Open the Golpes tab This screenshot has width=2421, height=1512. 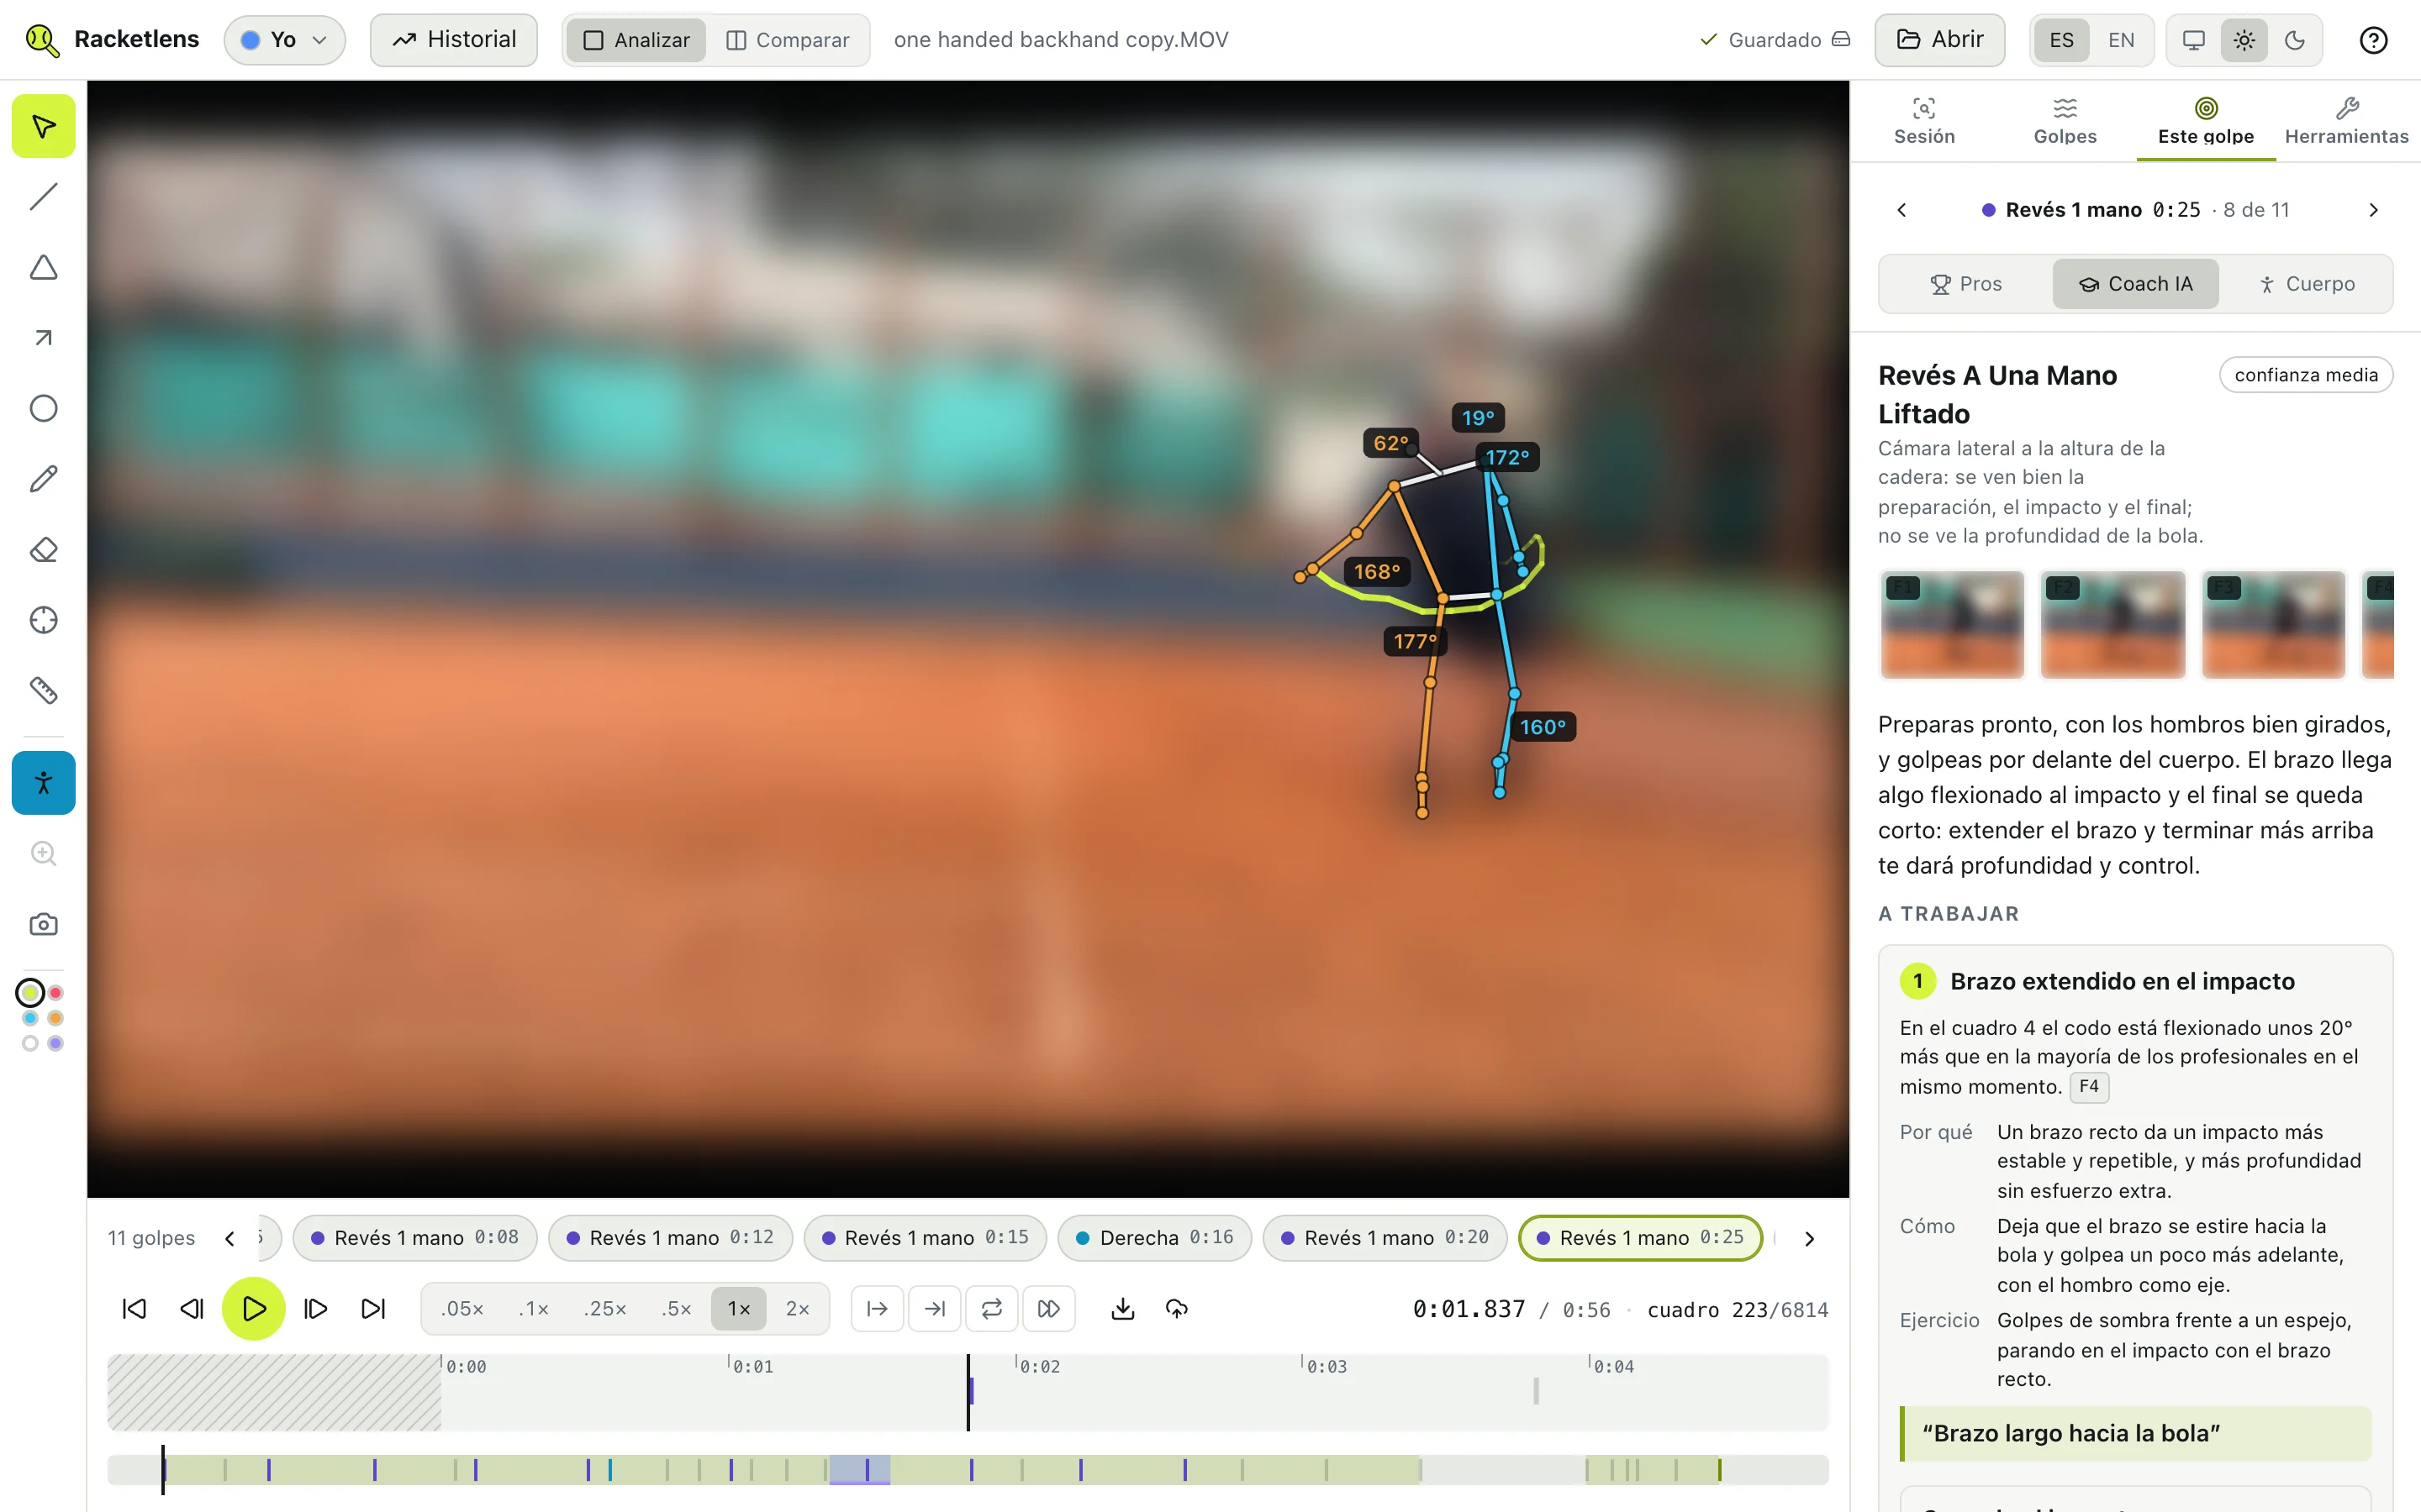[x=2065, y=121]
